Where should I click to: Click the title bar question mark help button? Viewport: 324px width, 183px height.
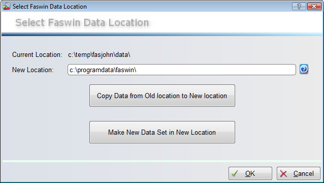299,7
